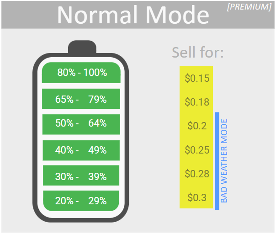Click the battery terminal cap icon
The width and height of the screenshot is (276, 234).
click(82, 48)
